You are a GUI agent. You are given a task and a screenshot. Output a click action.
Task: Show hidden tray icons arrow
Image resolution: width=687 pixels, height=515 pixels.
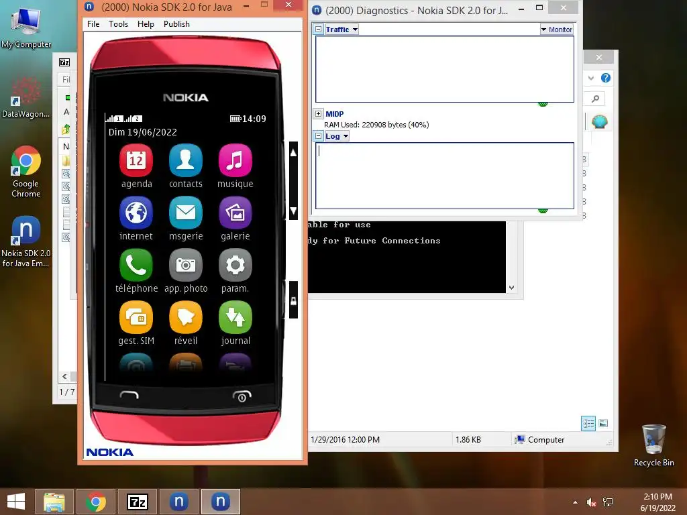575,502
